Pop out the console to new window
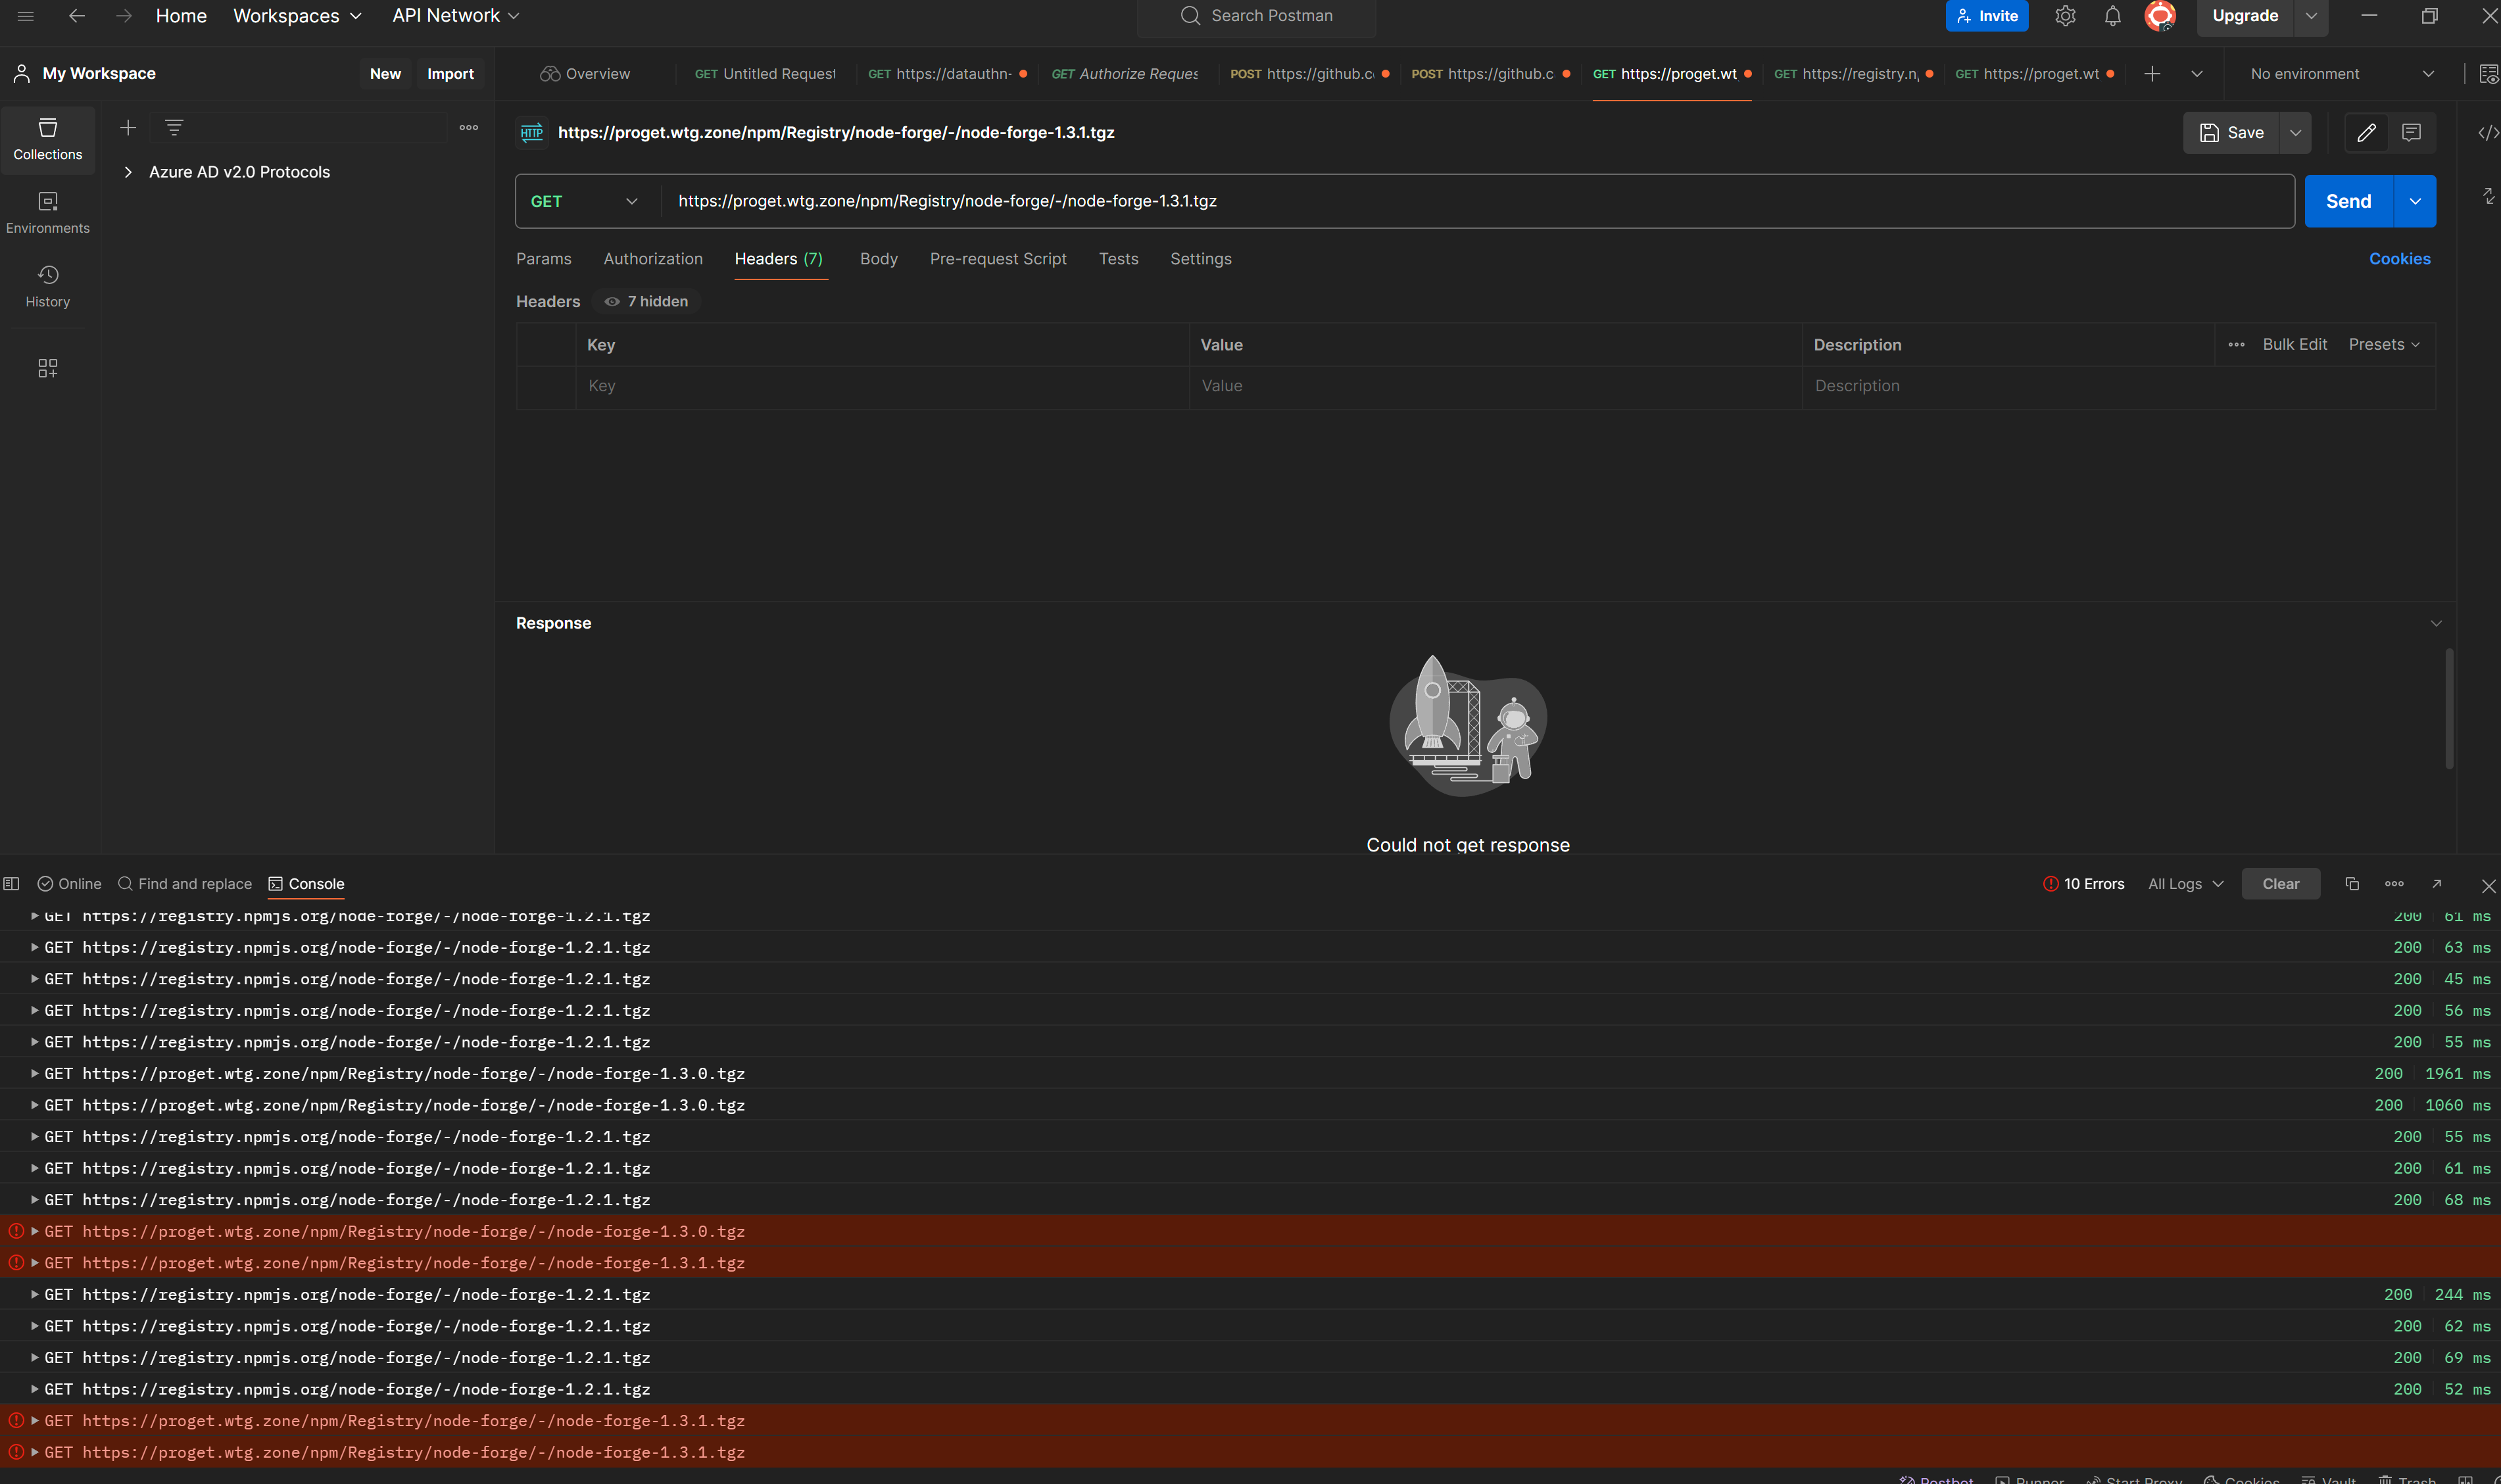This screenshot has width=2501, height=1484. 2437,884
